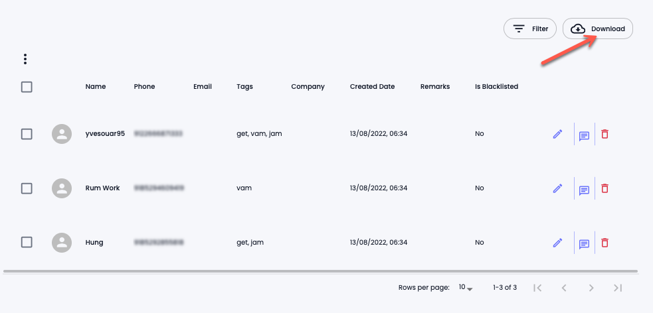Click the pencil icon for Rum Work

557,188
